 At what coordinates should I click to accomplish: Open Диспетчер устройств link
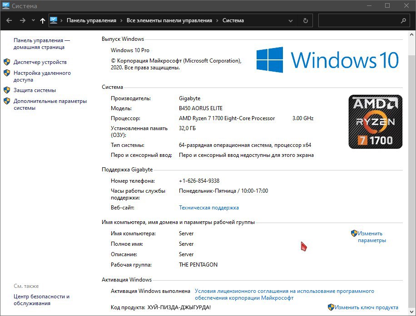[x=40, y=62]
